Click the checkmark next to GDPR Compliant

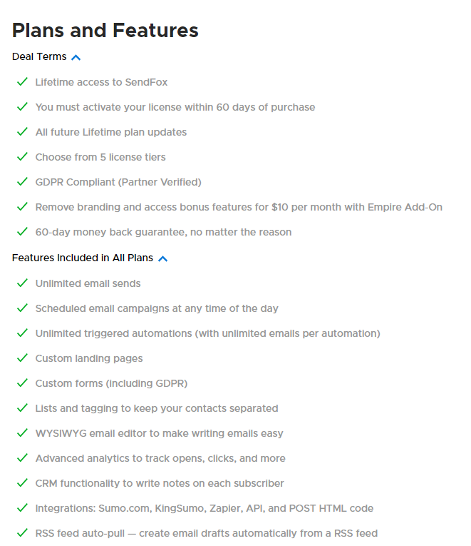(22, 182)
